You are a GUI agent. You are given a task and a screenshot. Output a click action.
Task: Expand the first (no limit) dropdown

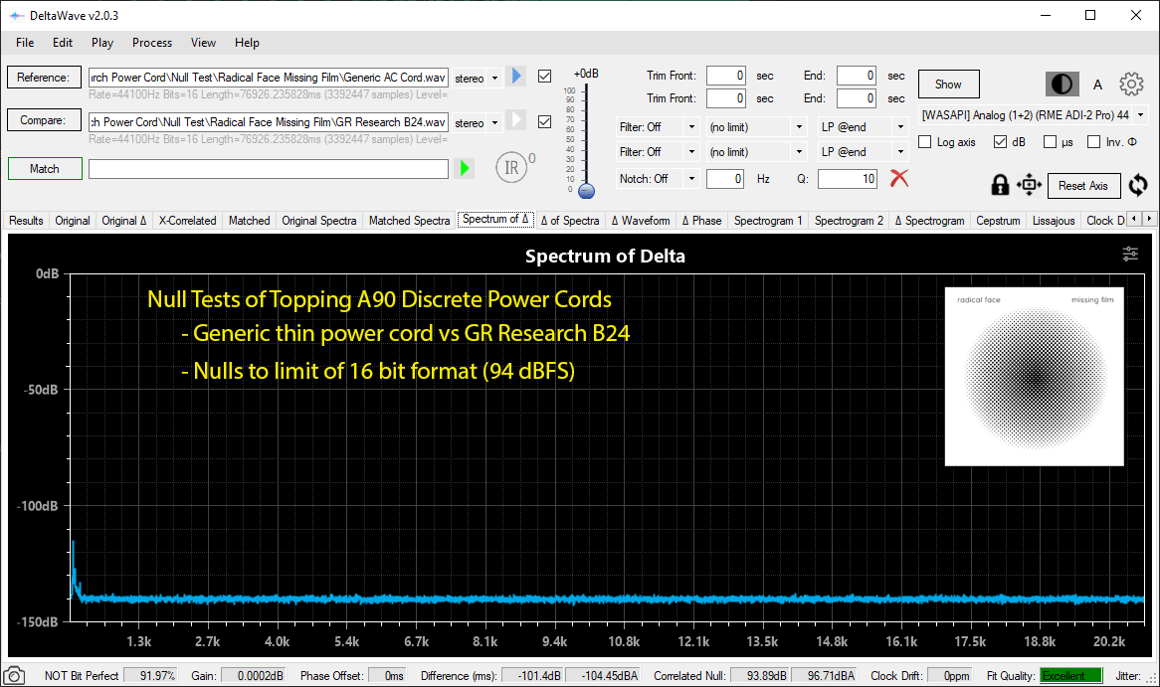coord(756,127)
